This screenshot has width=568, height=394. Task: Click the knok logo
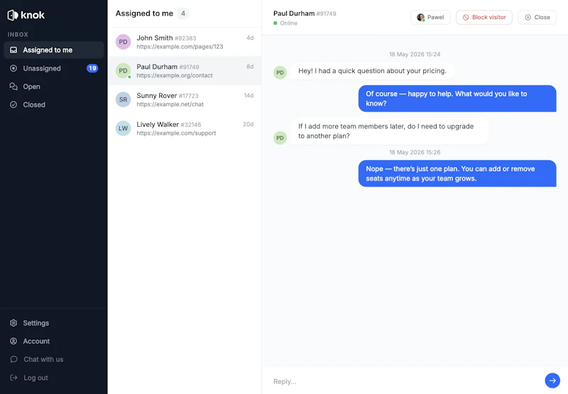click(x=26, y=15)
